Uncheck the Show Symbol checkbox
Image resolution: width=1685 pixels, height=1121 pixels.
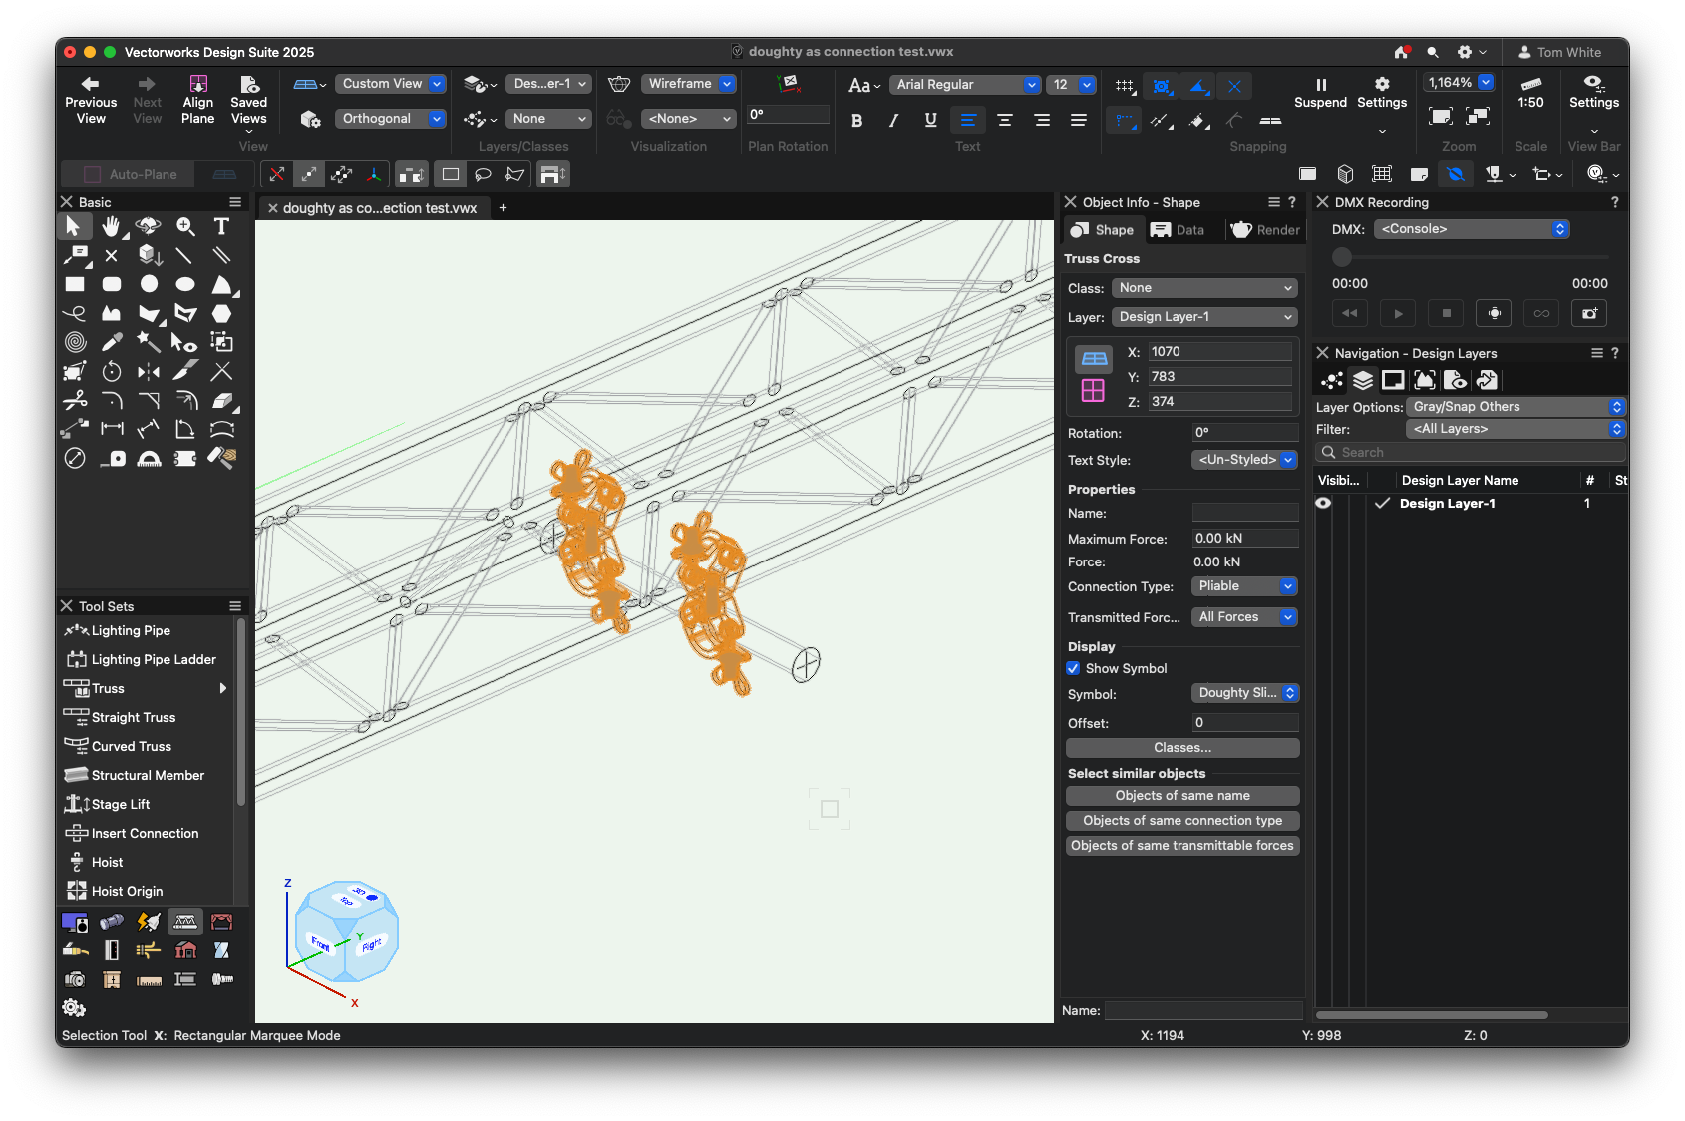pos(1074,668)
